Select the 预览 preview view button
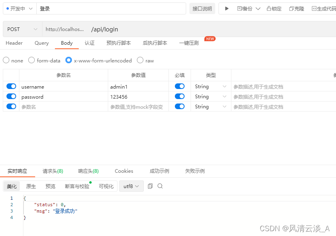Screen dimensions: 336x236 [50, 186]
